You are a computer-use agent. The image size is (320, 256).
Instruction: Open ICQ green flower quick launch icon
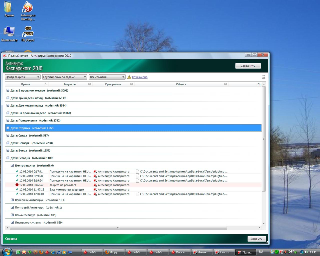pyautogui.click(x=30, y=252)
